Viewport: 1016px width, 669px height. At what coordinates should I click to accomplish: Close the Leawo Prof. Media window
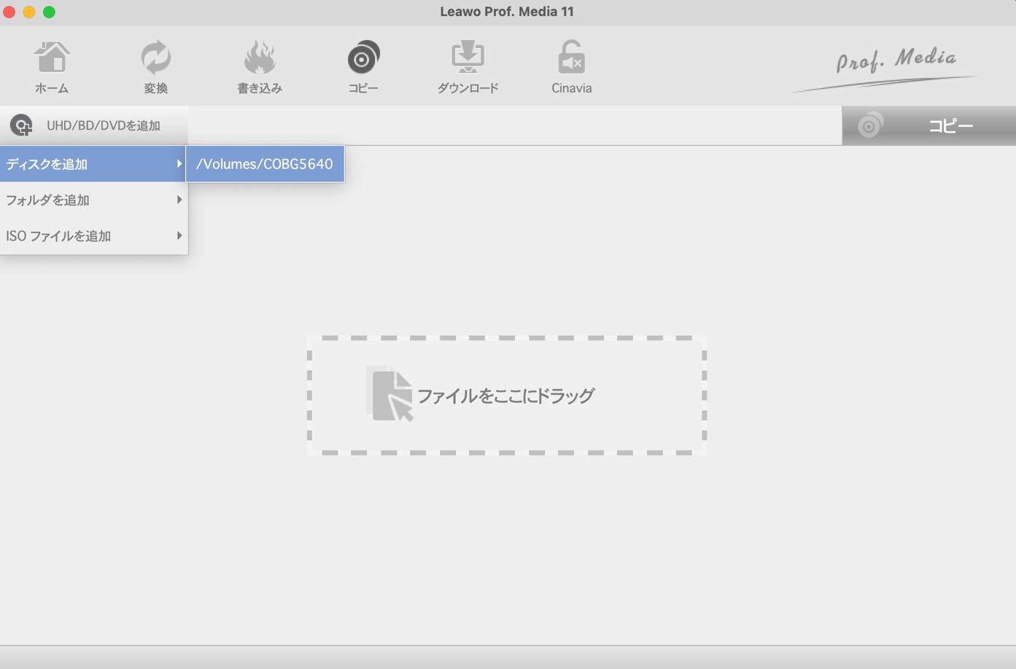(x=9, y=12)
